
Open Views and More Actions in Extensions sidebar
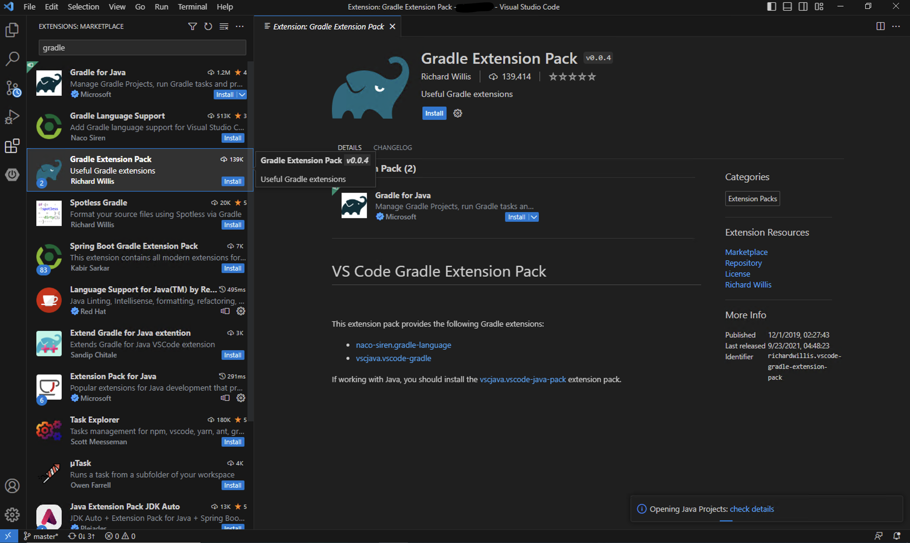click(240, 26)
